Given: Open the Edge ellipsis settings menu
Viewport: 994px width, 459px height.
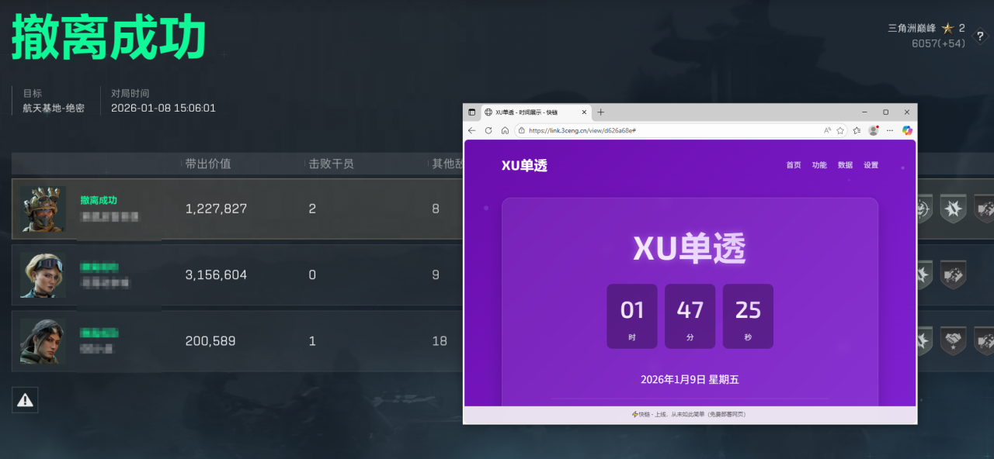Looking at the screenshot, I should click(890, 130).
